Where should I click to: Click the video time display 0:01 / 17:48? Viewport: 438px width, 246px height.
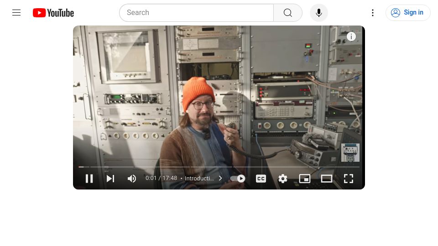tap(161, 178)
